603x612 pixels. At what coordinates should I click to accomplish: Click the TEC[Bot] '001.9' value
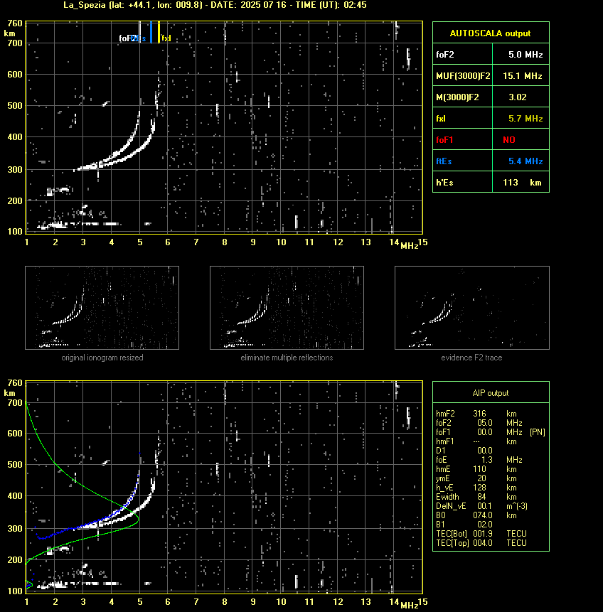(483, 534)
